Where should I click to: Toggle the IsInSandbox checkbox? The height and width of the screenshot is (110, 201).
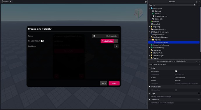point(176,90)
